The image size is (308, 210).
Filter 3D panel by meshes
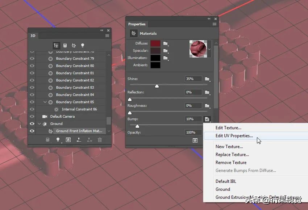pyautogui.click(x=65, y=46)
